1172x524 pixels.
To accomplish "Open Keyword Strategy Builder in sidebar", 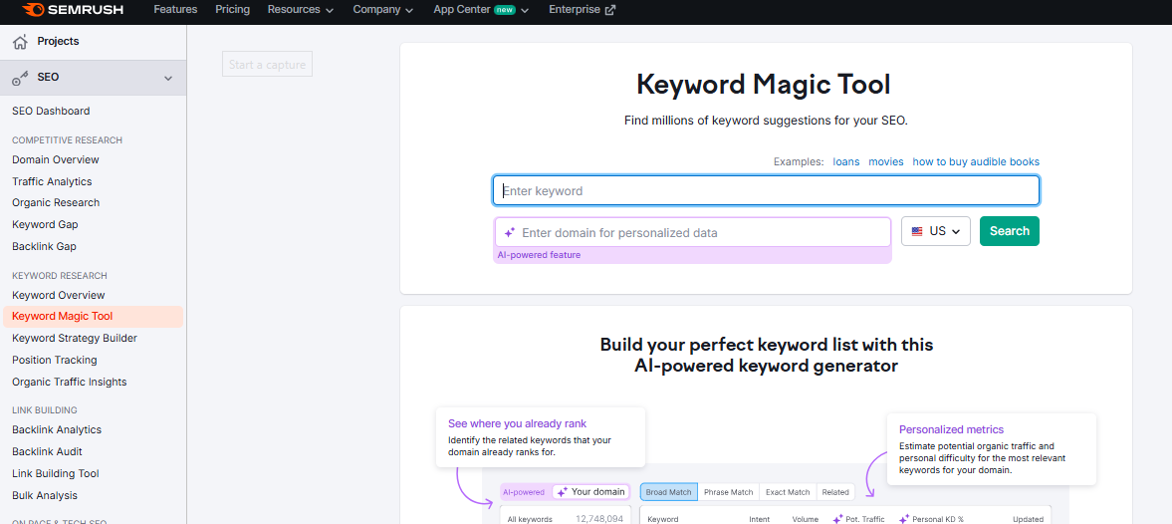I will (75, 338).
